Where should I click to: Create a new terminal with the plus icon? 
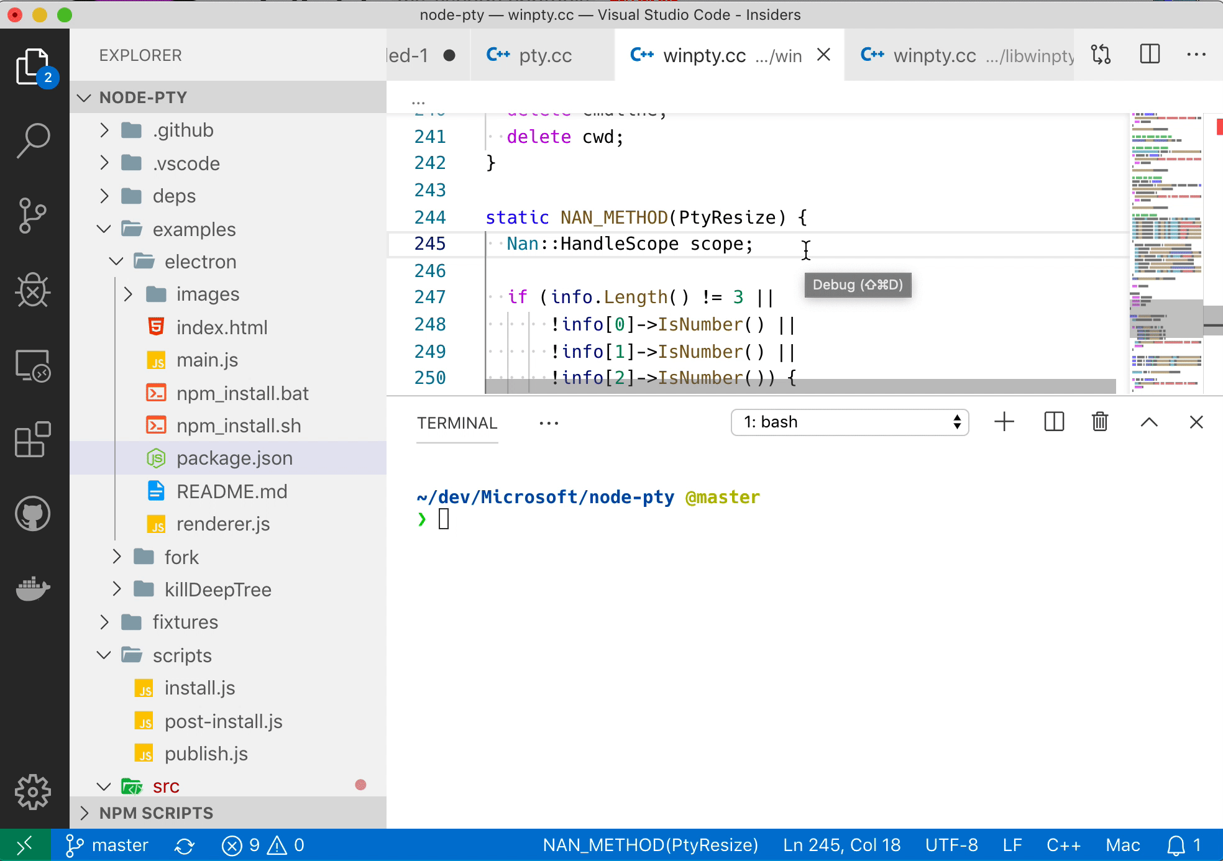(x=1004, y=422)
